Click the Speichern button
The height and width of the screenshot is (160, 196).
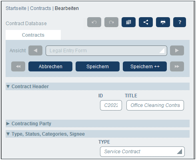(98, 66)
